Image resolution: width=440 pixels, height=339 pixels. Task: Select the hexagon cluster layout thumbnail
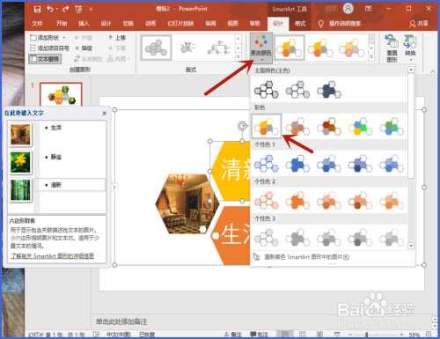[x=156, y=48]
